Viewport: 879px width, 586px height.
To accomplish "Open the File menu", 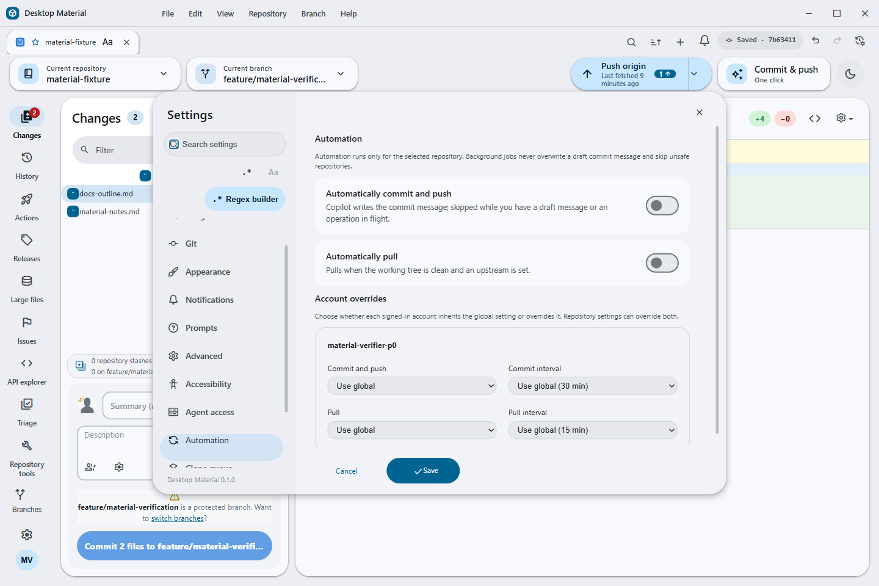I will pyautogui.click(x=168, y=13).
